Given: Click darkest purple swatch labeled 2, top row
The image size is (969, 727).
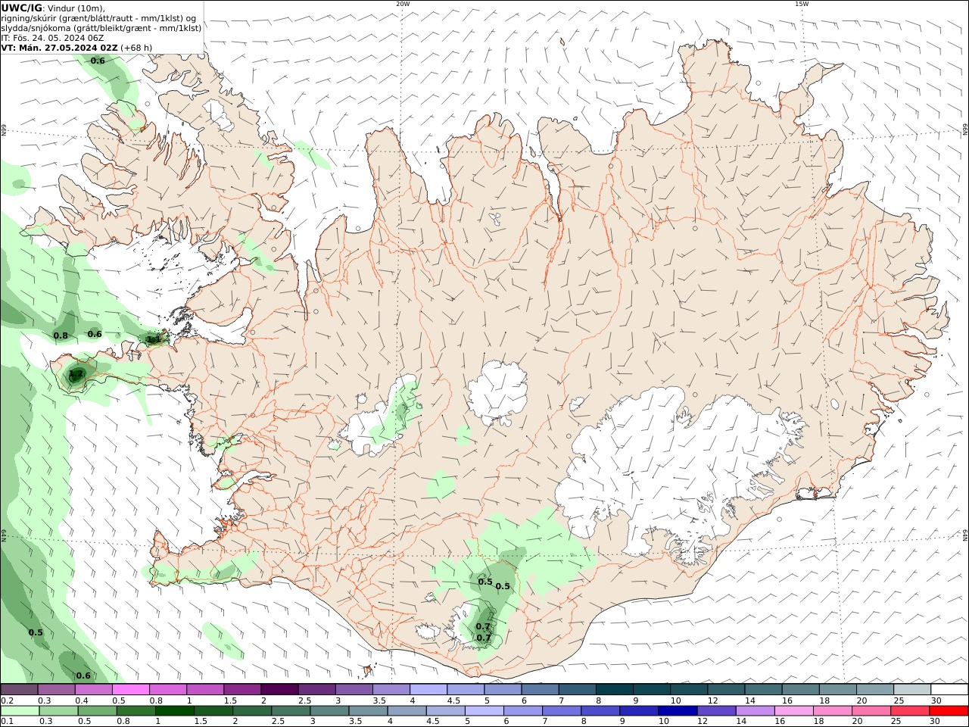Looking at the screenshot, I should tap(279, 689).
